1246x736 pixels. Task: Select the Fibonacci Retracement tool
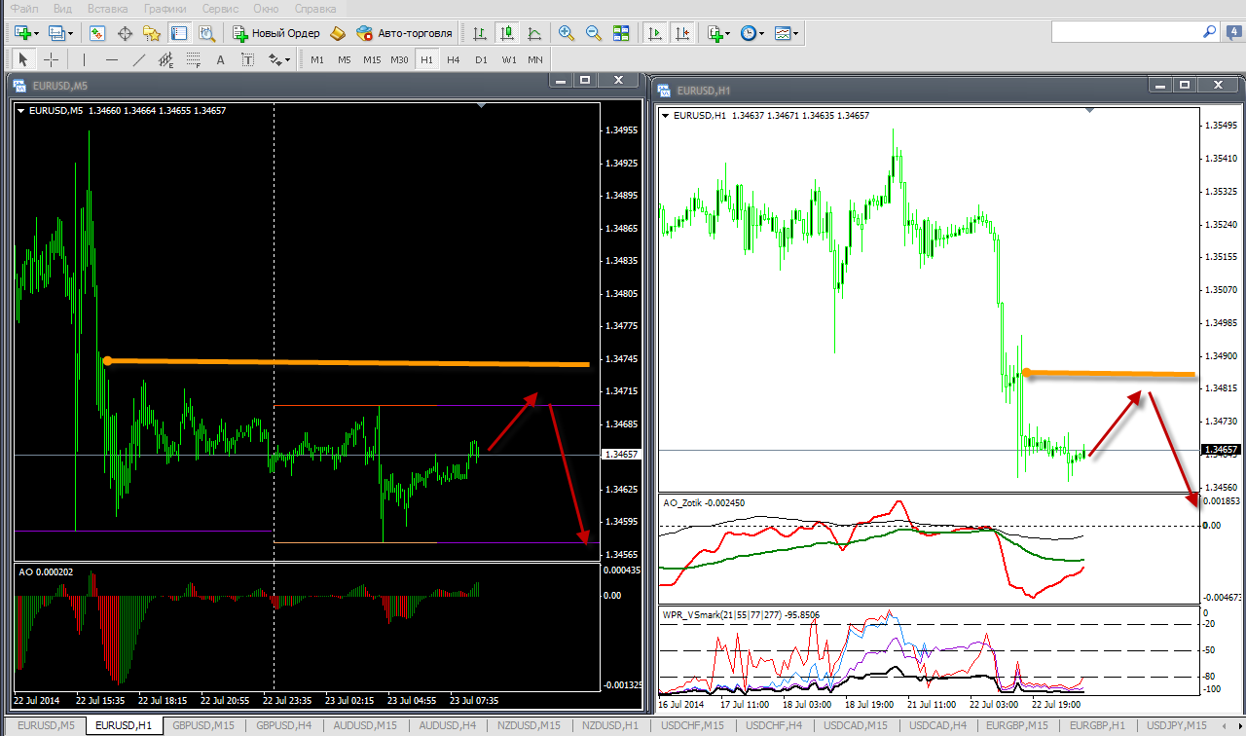(193, 59)
